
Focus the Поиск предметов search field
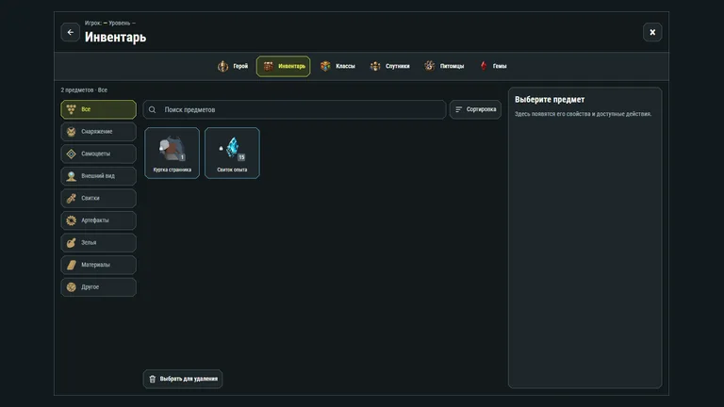(294, 109)
